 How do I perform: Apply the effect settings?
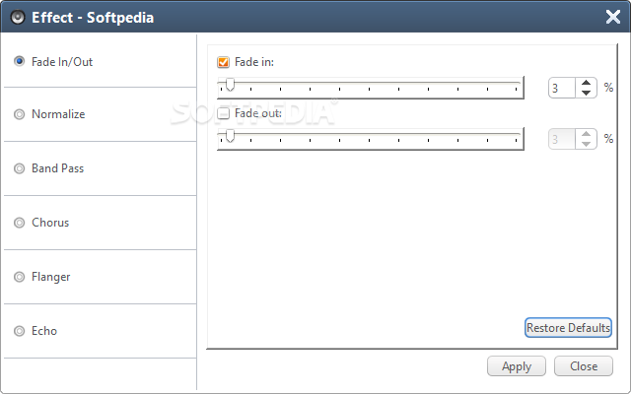(x=517, y=366)
